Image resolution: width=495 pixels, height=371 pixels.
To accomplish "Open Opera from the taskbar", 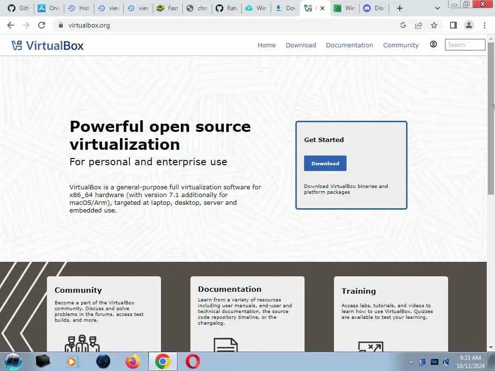I will [x=192, y=361].
